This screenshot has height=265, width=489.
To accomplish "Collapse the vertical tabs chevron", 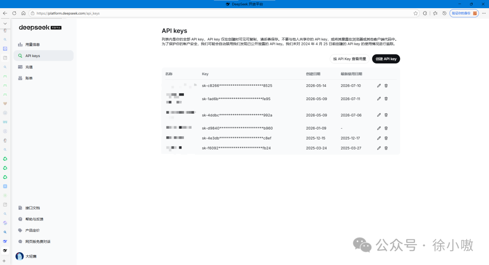I will [x=5, y=24].
